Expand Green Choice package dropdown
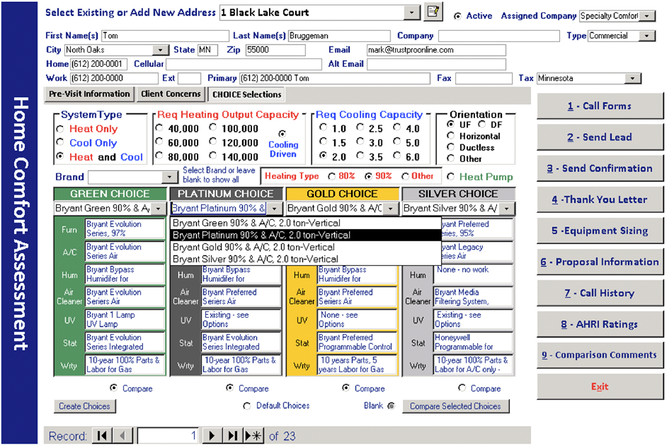This screenshot has width=672, height=447. (x=159, y=209)
